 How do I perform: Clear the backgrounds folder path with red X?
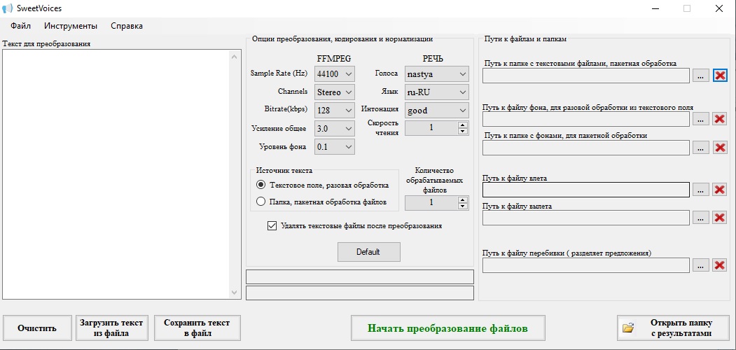point(720,148)
